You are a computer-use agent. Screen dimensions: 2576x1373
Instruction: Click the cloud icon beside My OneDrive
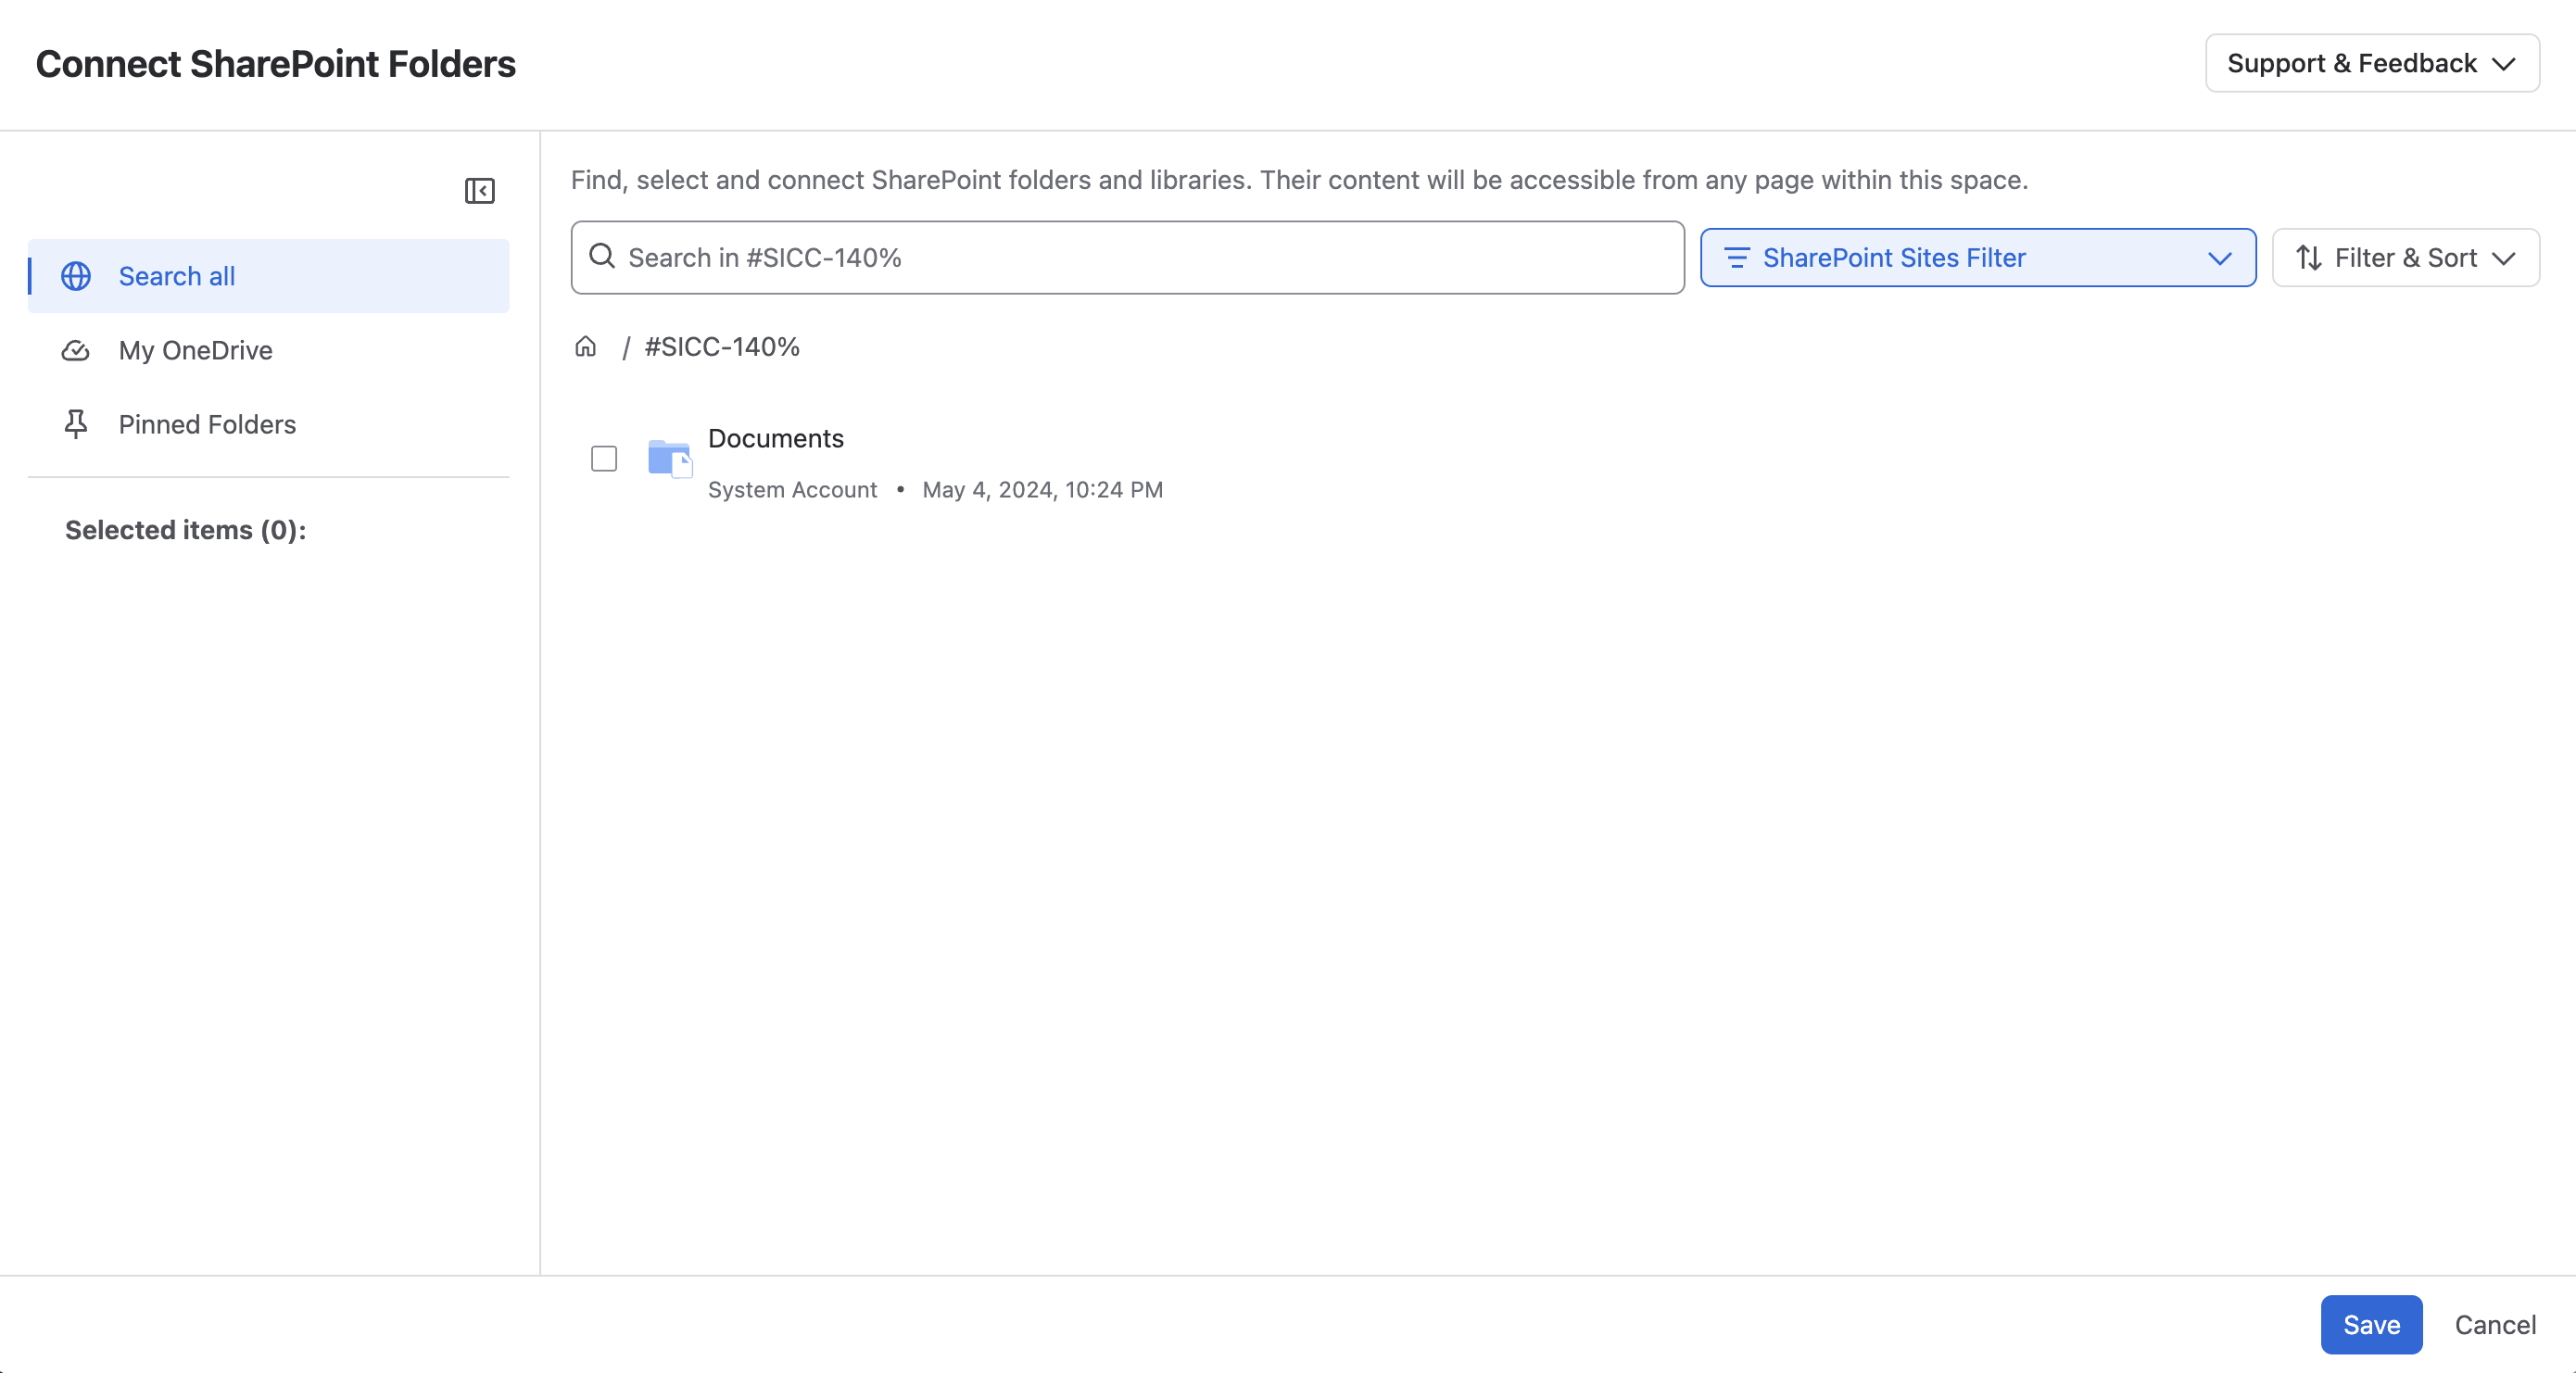click(x=76, y=350)
